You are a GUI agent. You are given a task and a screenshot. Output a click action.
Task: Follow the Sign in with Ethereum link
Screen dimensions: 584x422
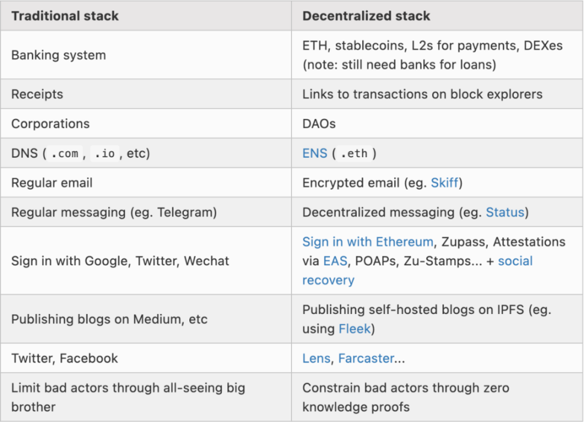click(367, 242)
